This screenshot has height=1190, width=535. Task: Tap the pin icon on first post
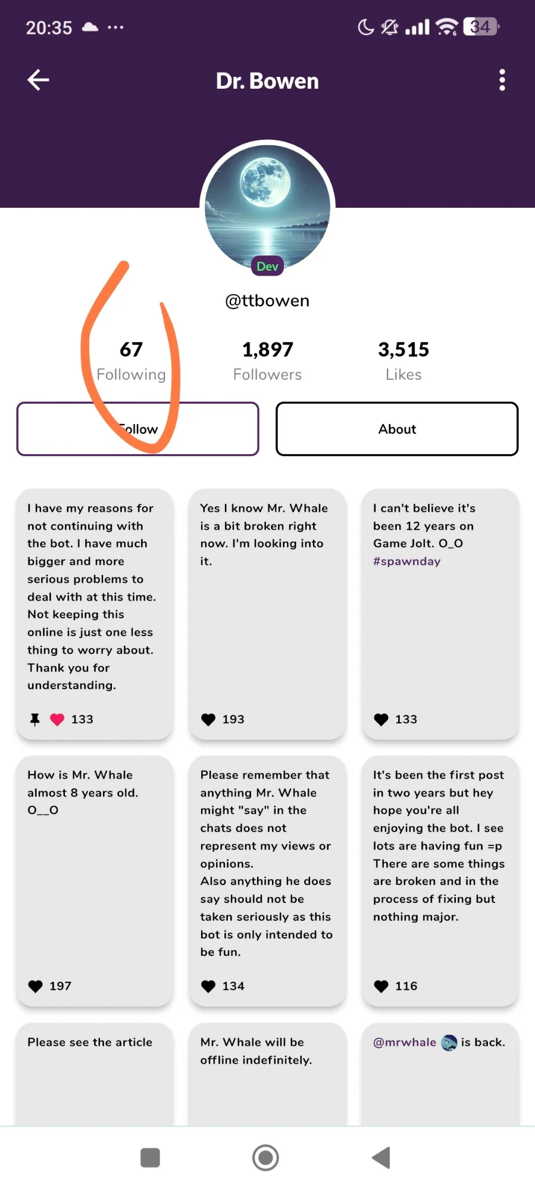point(35,720)
